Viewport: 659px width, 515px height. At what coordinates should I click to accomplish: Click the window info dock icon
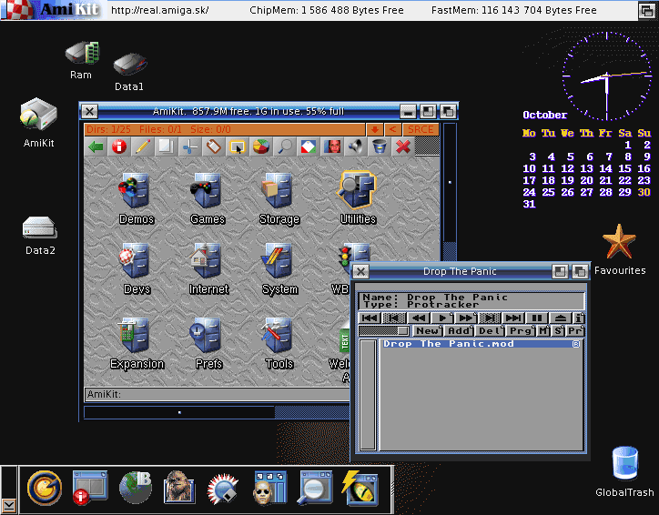[89, 488]
